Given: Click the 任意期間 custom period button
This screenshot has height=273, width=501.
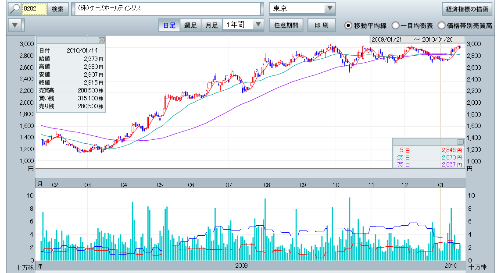Looking at the screenshot, I should click(286, 25).
